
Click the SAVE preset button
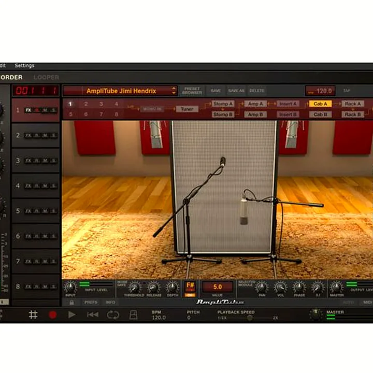216,91
